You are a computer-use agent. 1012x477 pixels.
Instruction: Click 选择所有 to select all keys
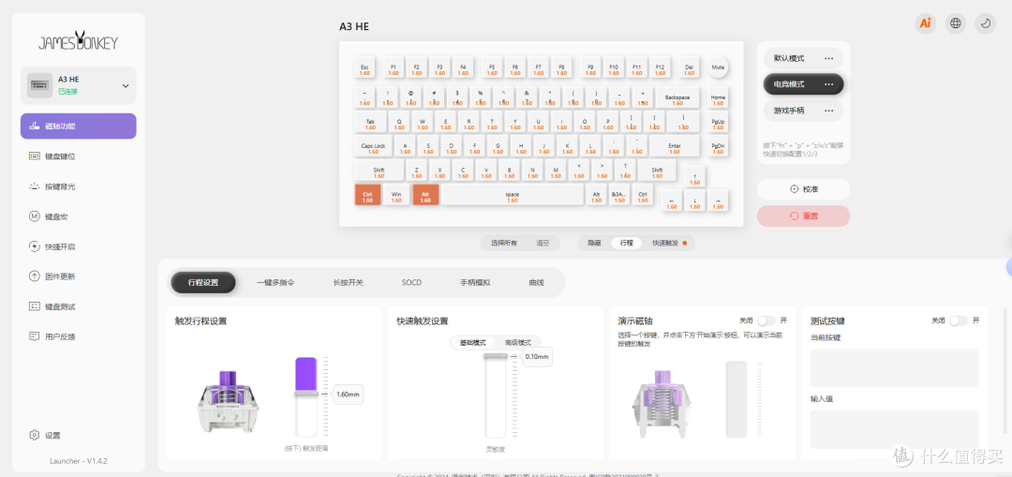[504, 244]
